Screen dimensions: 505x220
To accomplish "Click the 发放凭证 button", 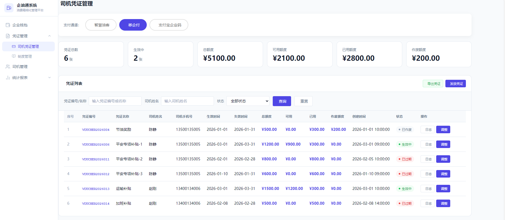I will tap(456, 84).
